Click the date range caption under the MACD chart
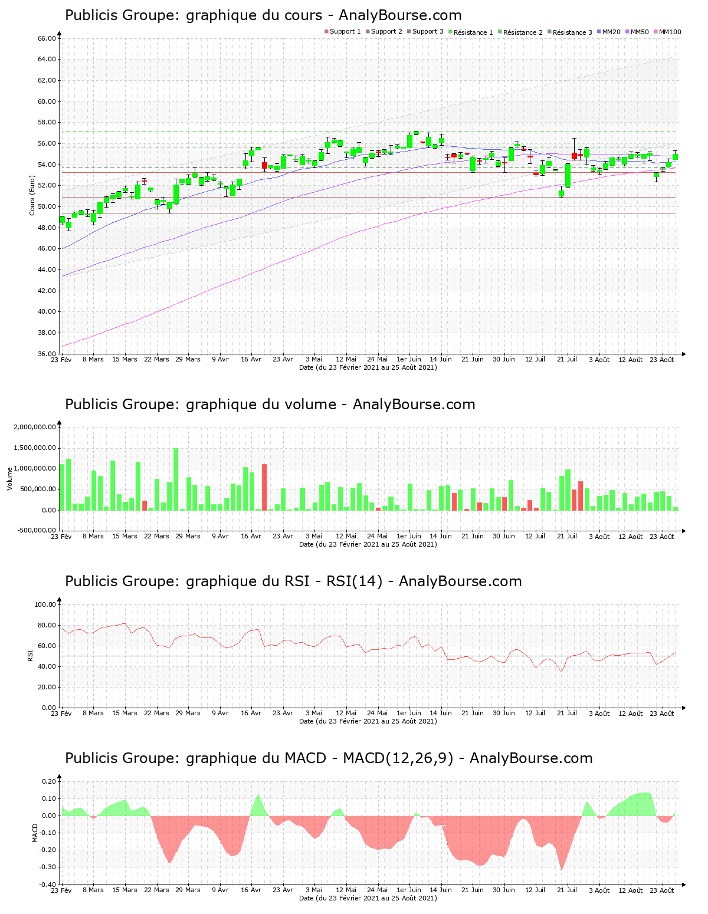 pos(368,898)
